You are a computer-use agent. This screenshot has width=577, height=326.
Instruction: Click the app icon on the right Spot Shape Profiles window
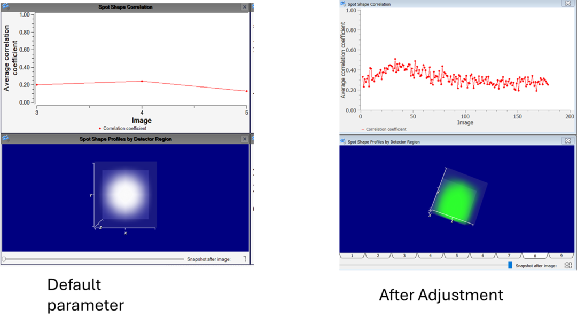pyautogui.click(x=343, y=141)
